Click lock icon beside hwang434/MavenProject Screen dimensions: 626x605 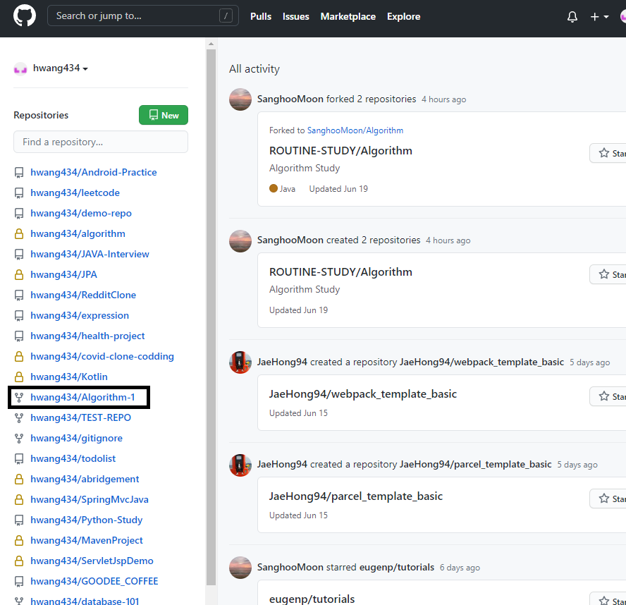19,540
